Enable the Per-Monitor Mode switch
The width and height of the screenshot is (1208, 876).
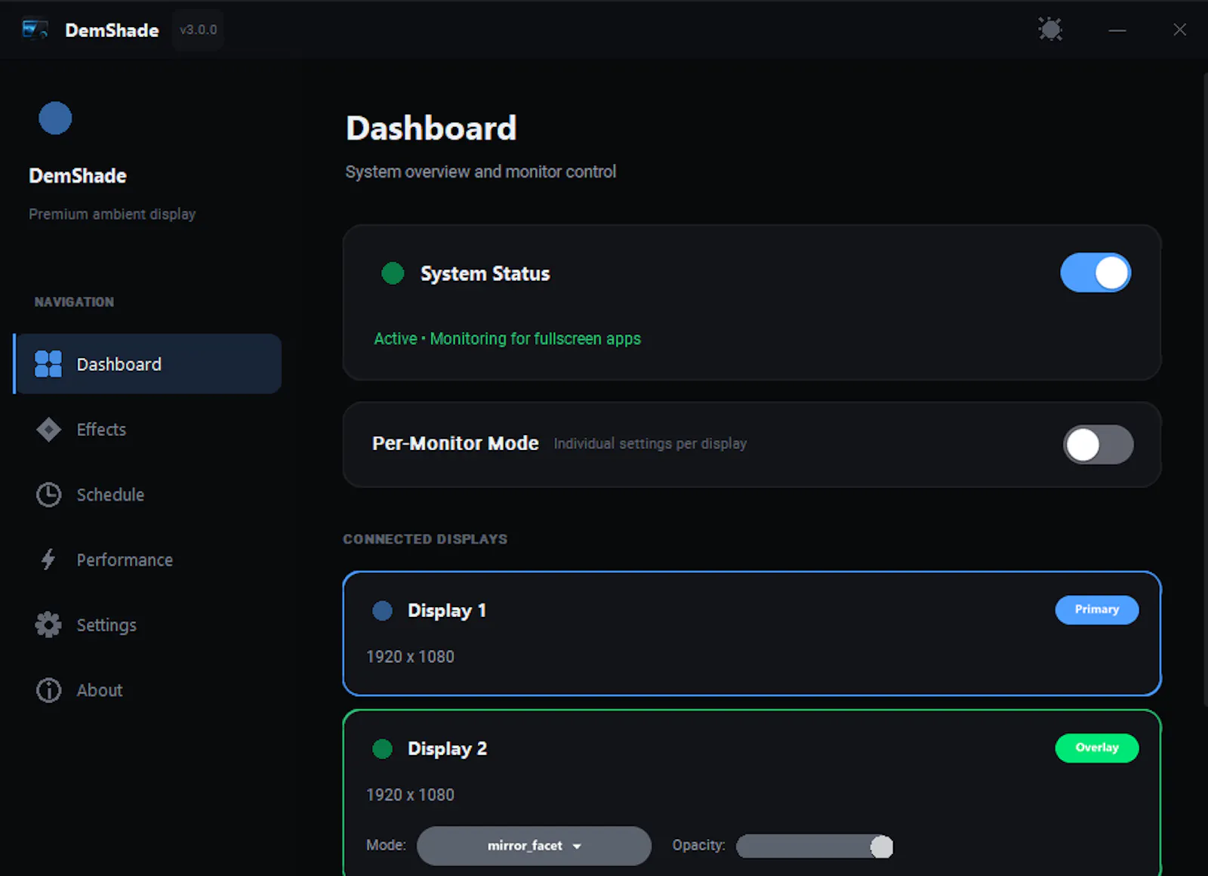1099,445
